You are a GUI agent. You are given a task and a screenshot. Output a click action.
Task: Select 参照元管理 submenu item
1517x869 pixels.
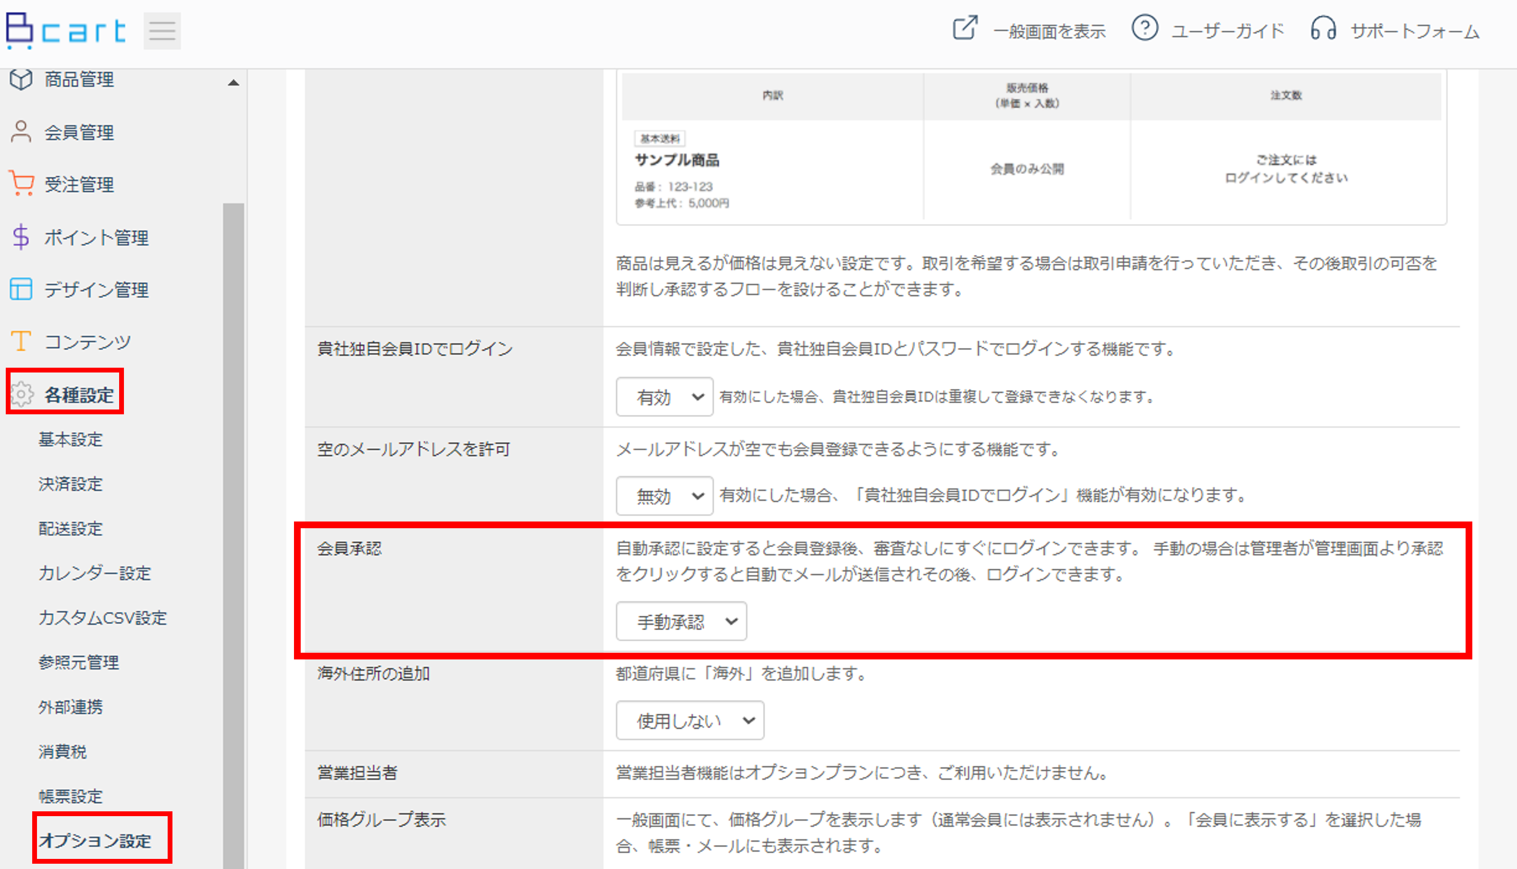pos(79,662)
